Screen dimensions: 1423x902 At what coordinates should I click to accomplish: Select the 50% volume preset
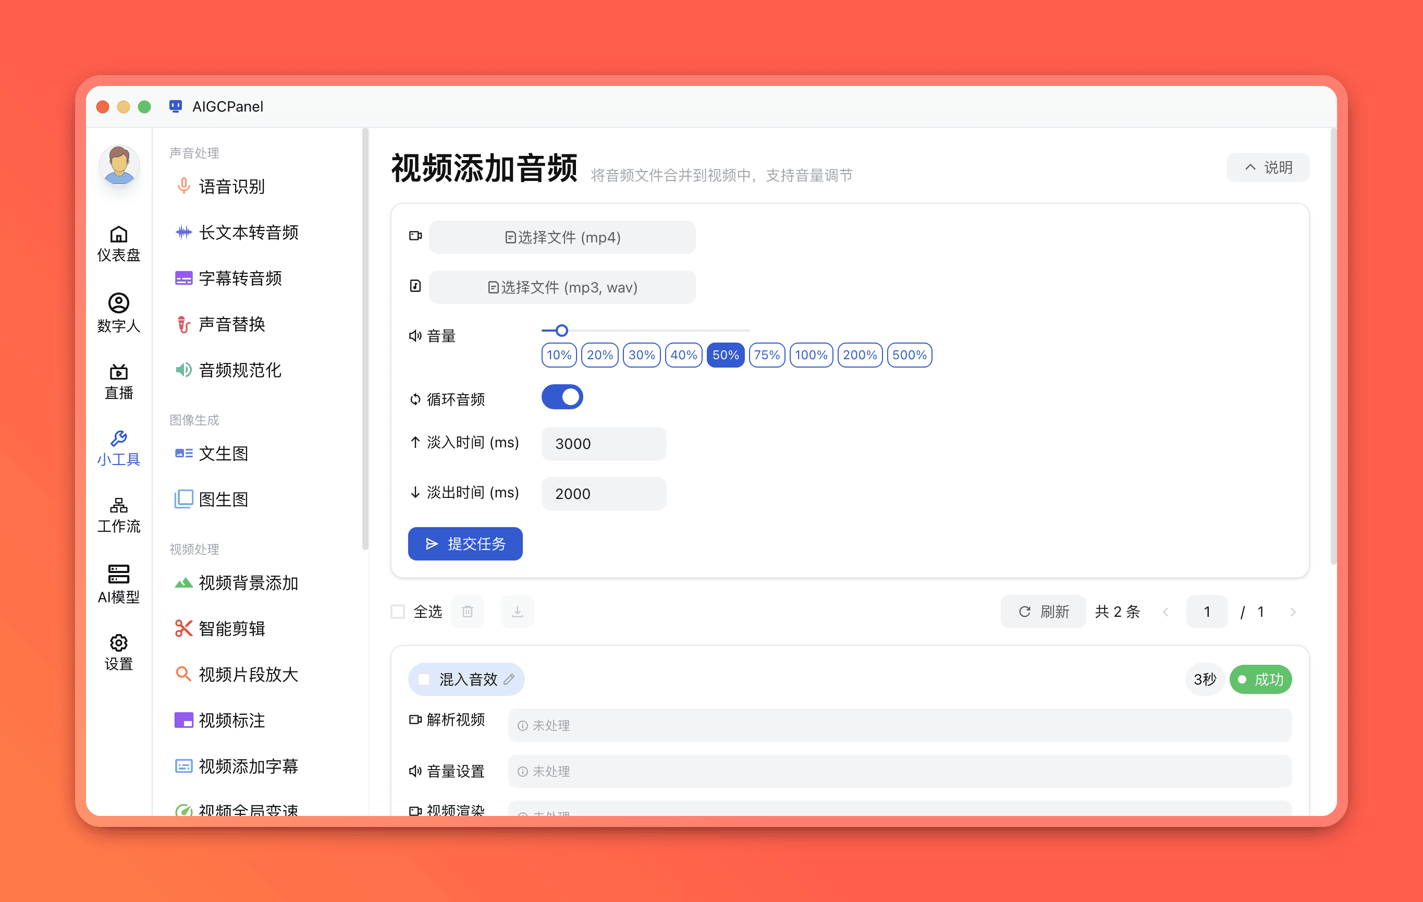point(726,355)
